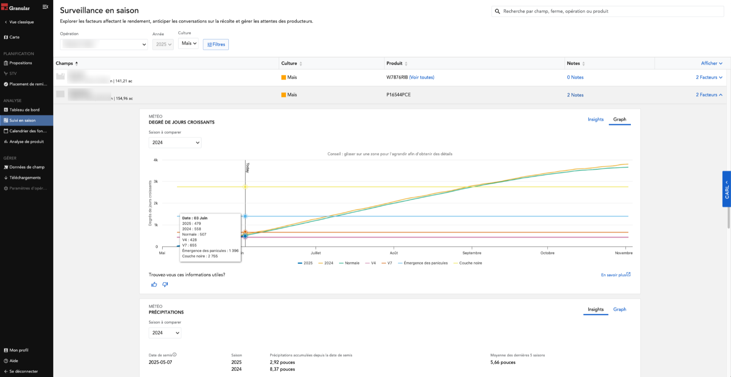Toggle Couche noire series in legend
731x377 pixels.
point(468,263)
